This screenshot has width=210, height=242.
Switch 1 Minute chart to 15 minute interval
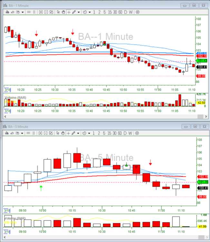click(x=110, y=12)
